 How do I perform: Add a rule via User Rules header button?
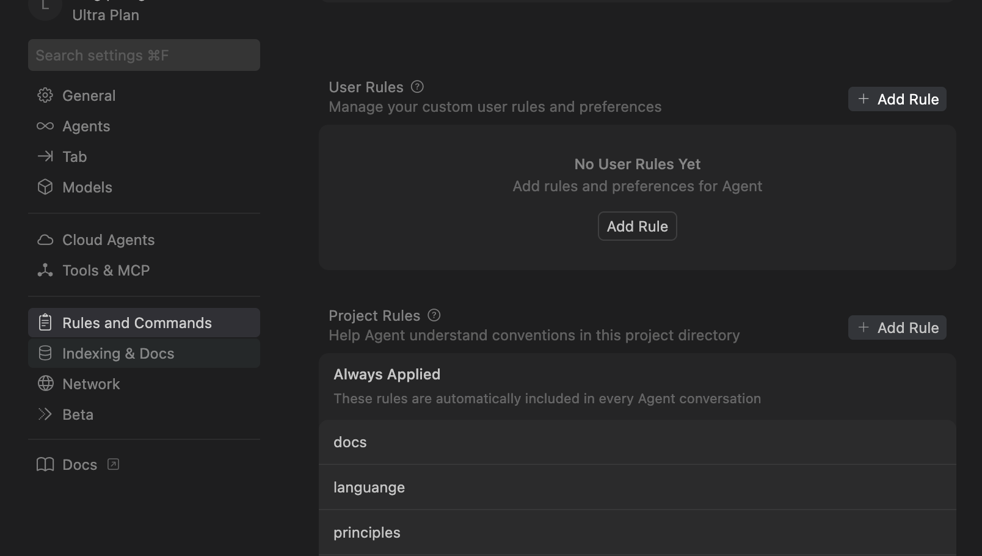pos(897,99)
